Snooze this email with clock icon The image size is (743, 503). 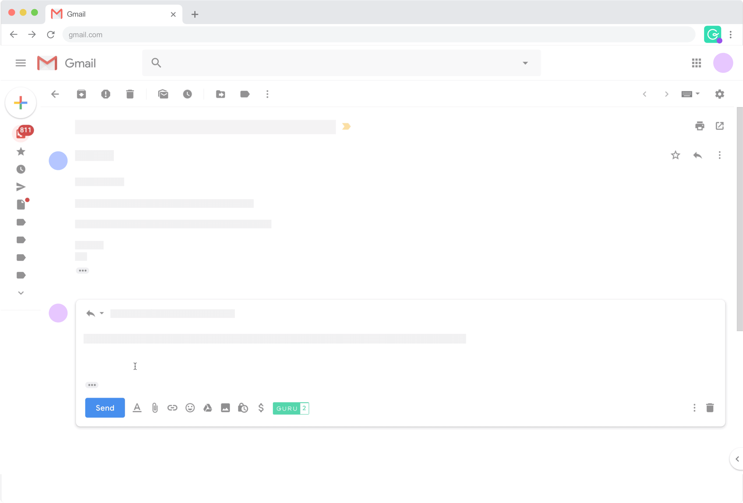(187, 94)
